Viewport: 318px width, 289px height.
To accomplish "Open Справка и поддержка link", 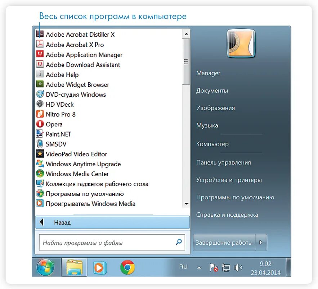I will click(x=227, y=215).
